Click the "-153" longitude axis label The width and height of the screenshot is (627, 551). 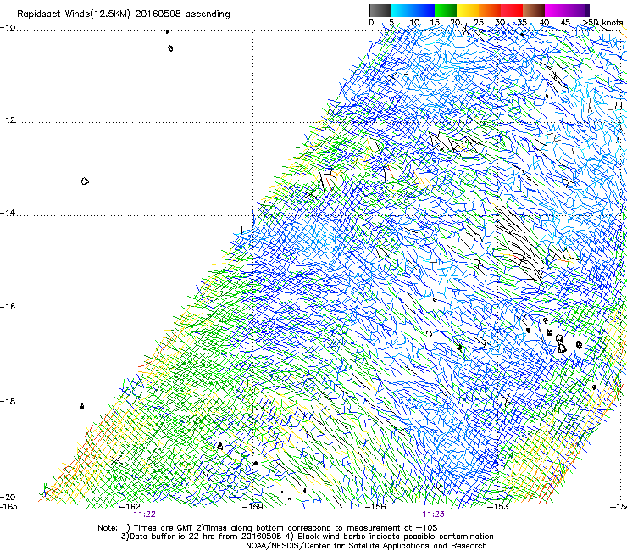[498, 507]
